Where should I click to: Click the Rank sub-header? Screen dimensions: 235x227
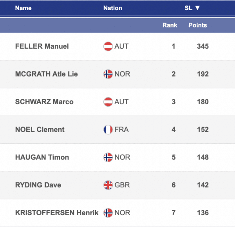(x=170, y=25)
